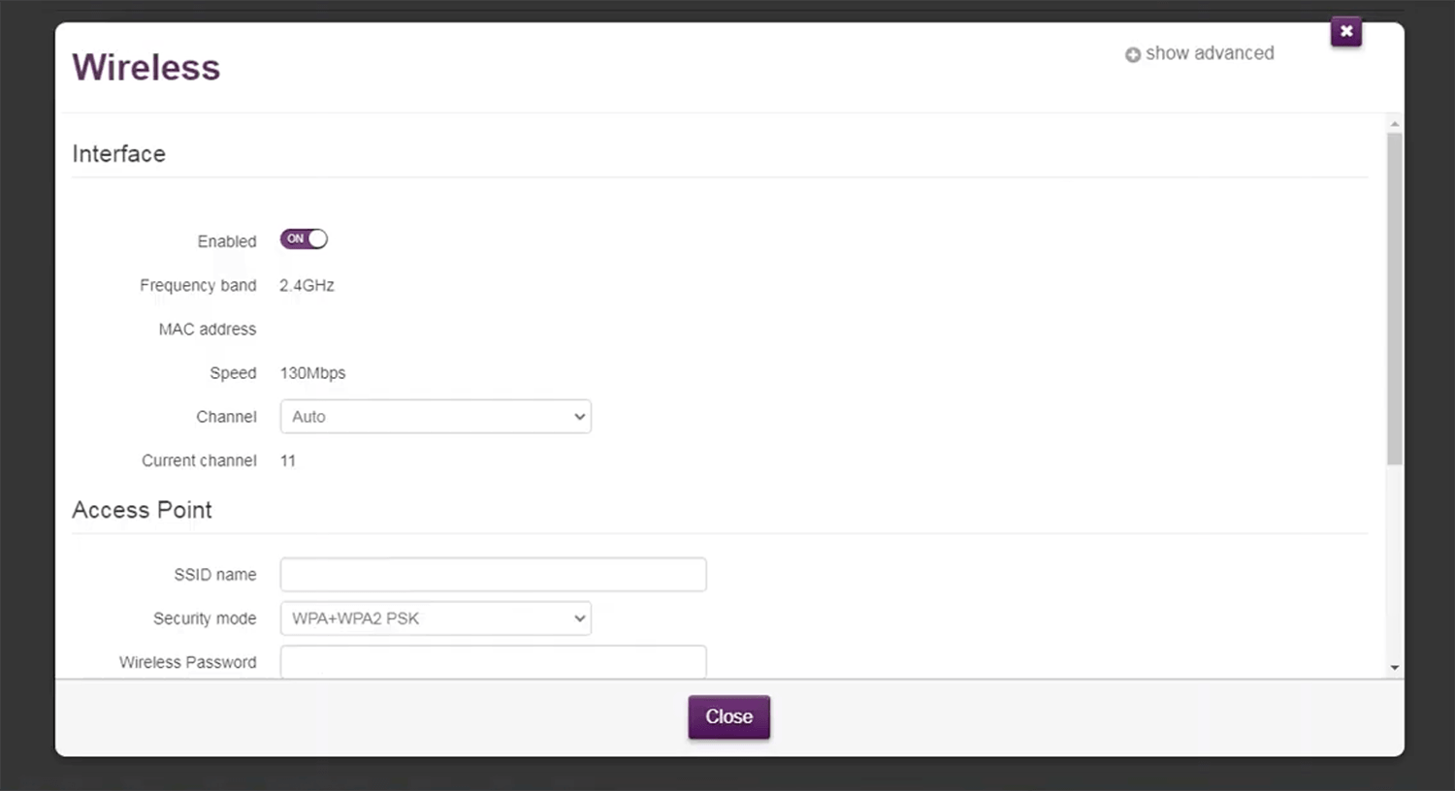The image size is (1455, 791).
Task: Focus the Wireless Password input field
Action: point(493,661)
